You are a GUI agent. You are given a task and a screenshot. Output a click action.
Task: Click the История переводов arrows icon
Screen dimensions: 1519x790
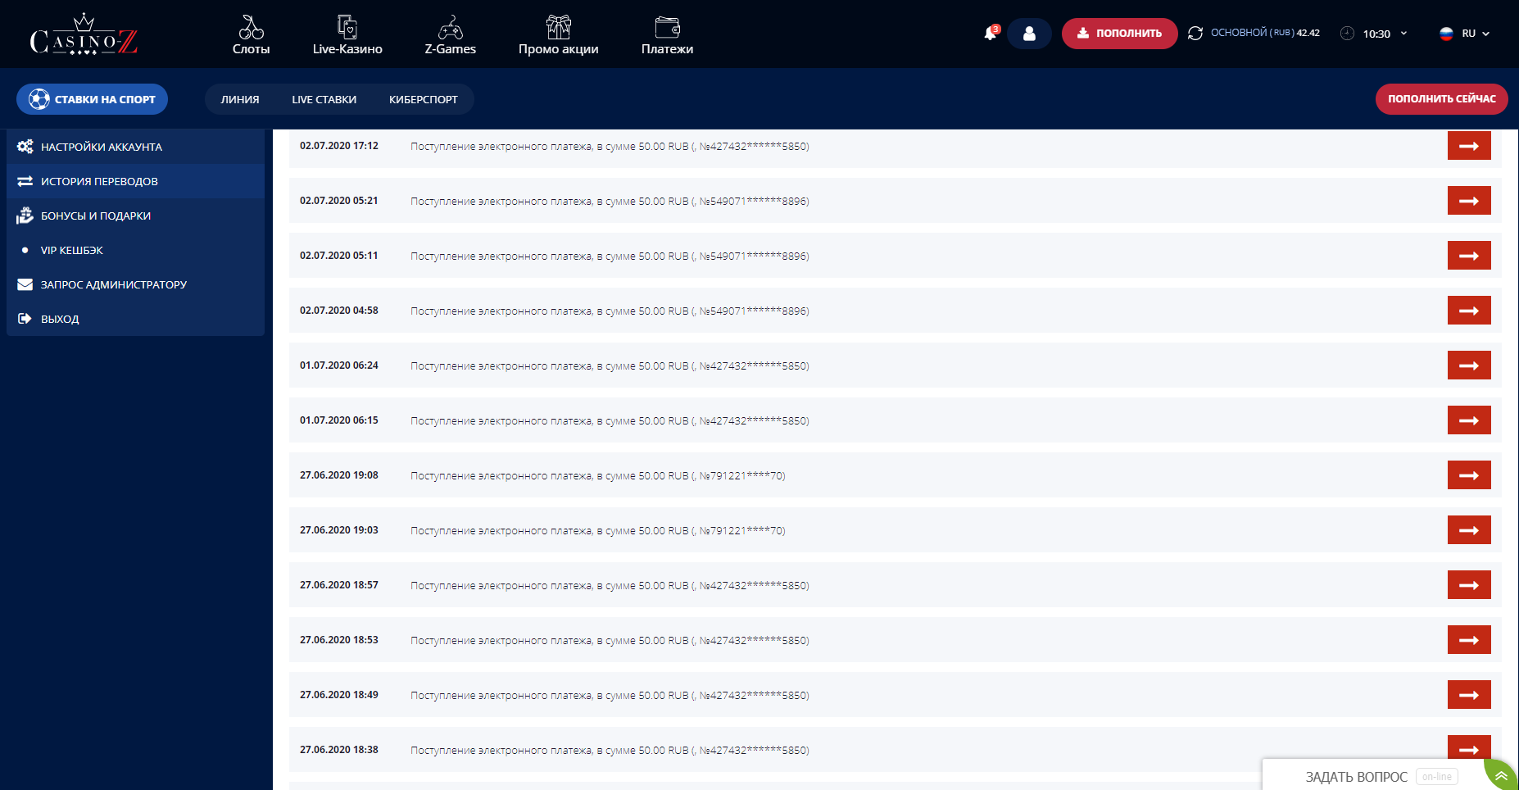pos(25,181)
